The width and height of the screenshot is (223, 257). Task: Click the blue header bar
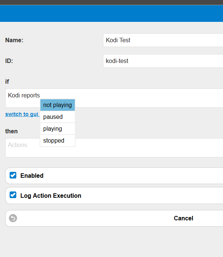tap(111, 13)
